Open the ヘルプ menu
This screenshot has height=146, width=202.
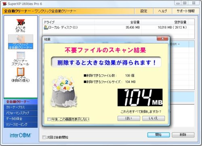click(x=162, y=11)
